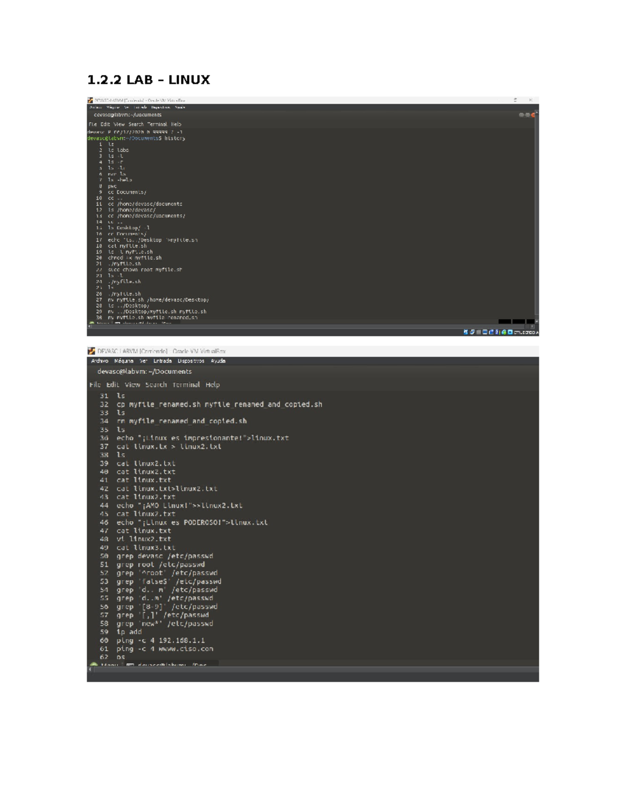
Task: Click the VirtualBox logo in the title bar
Action: coord(92,351)
